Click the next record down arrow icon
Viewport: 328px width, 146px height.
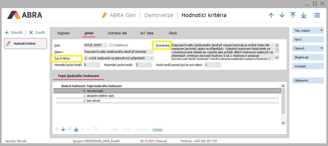282,15
